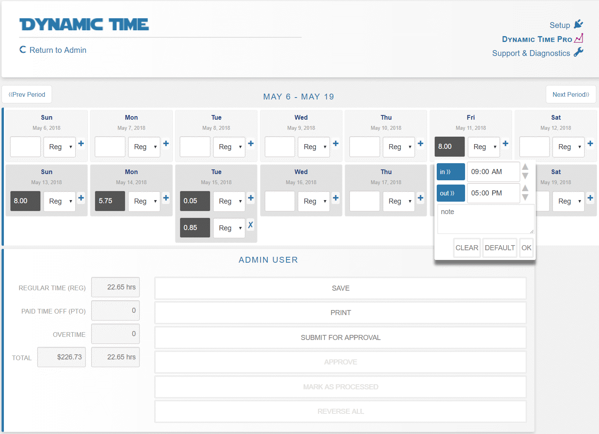Click the 0.05 hours field on Tue May 15
The image size is (599, 434).
[195, 201]
